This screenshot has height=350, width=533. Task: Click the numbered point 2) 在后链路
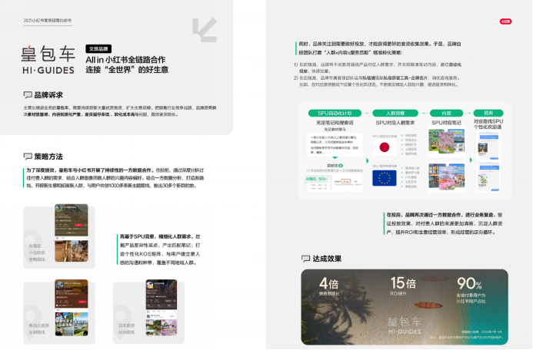tap(378, 81)
